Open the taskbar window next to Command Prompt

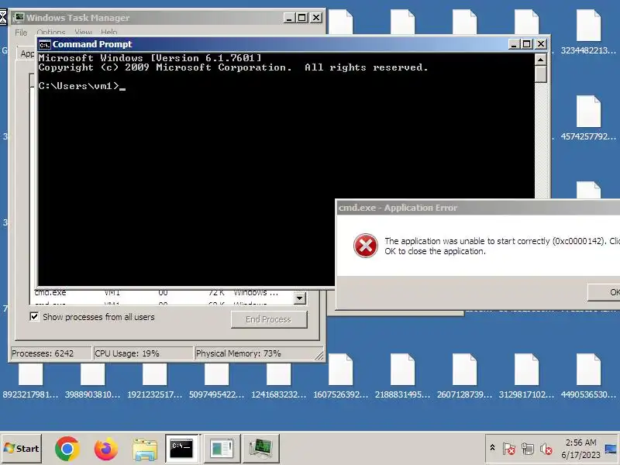[x=222, y=448]
